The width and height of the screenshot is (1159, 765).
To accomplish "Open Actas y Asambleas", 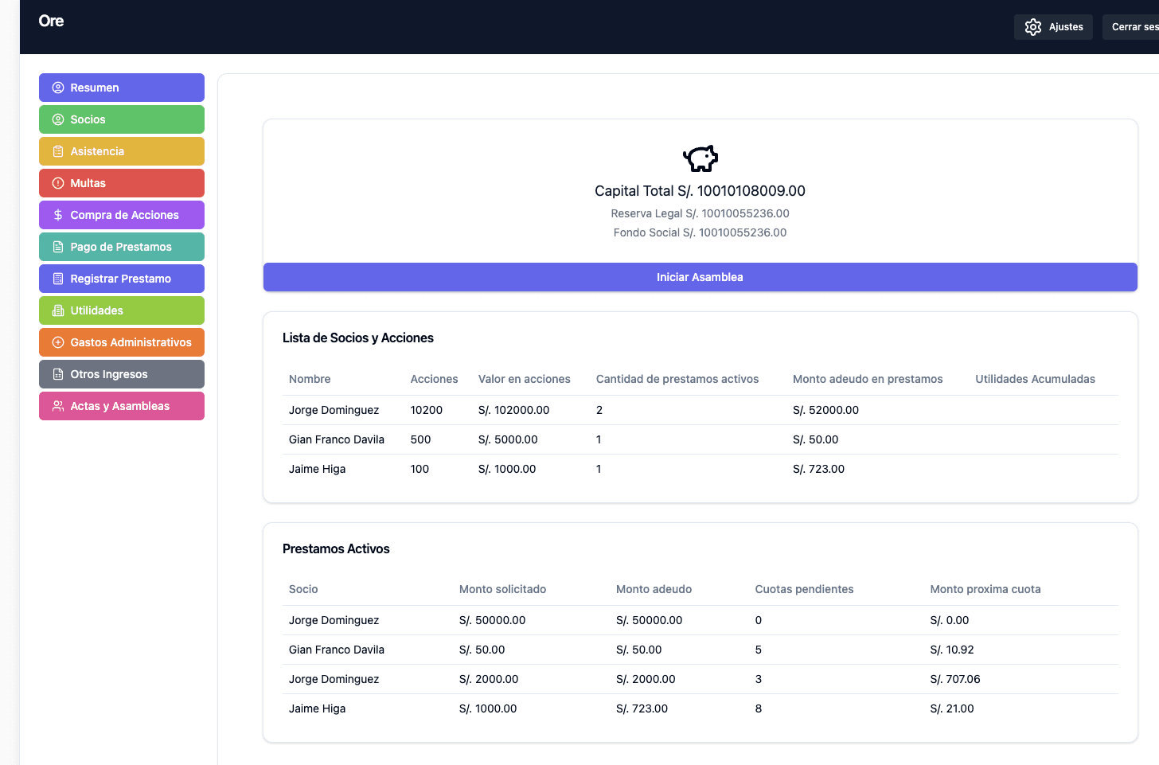I will click(x=122, y=406).
